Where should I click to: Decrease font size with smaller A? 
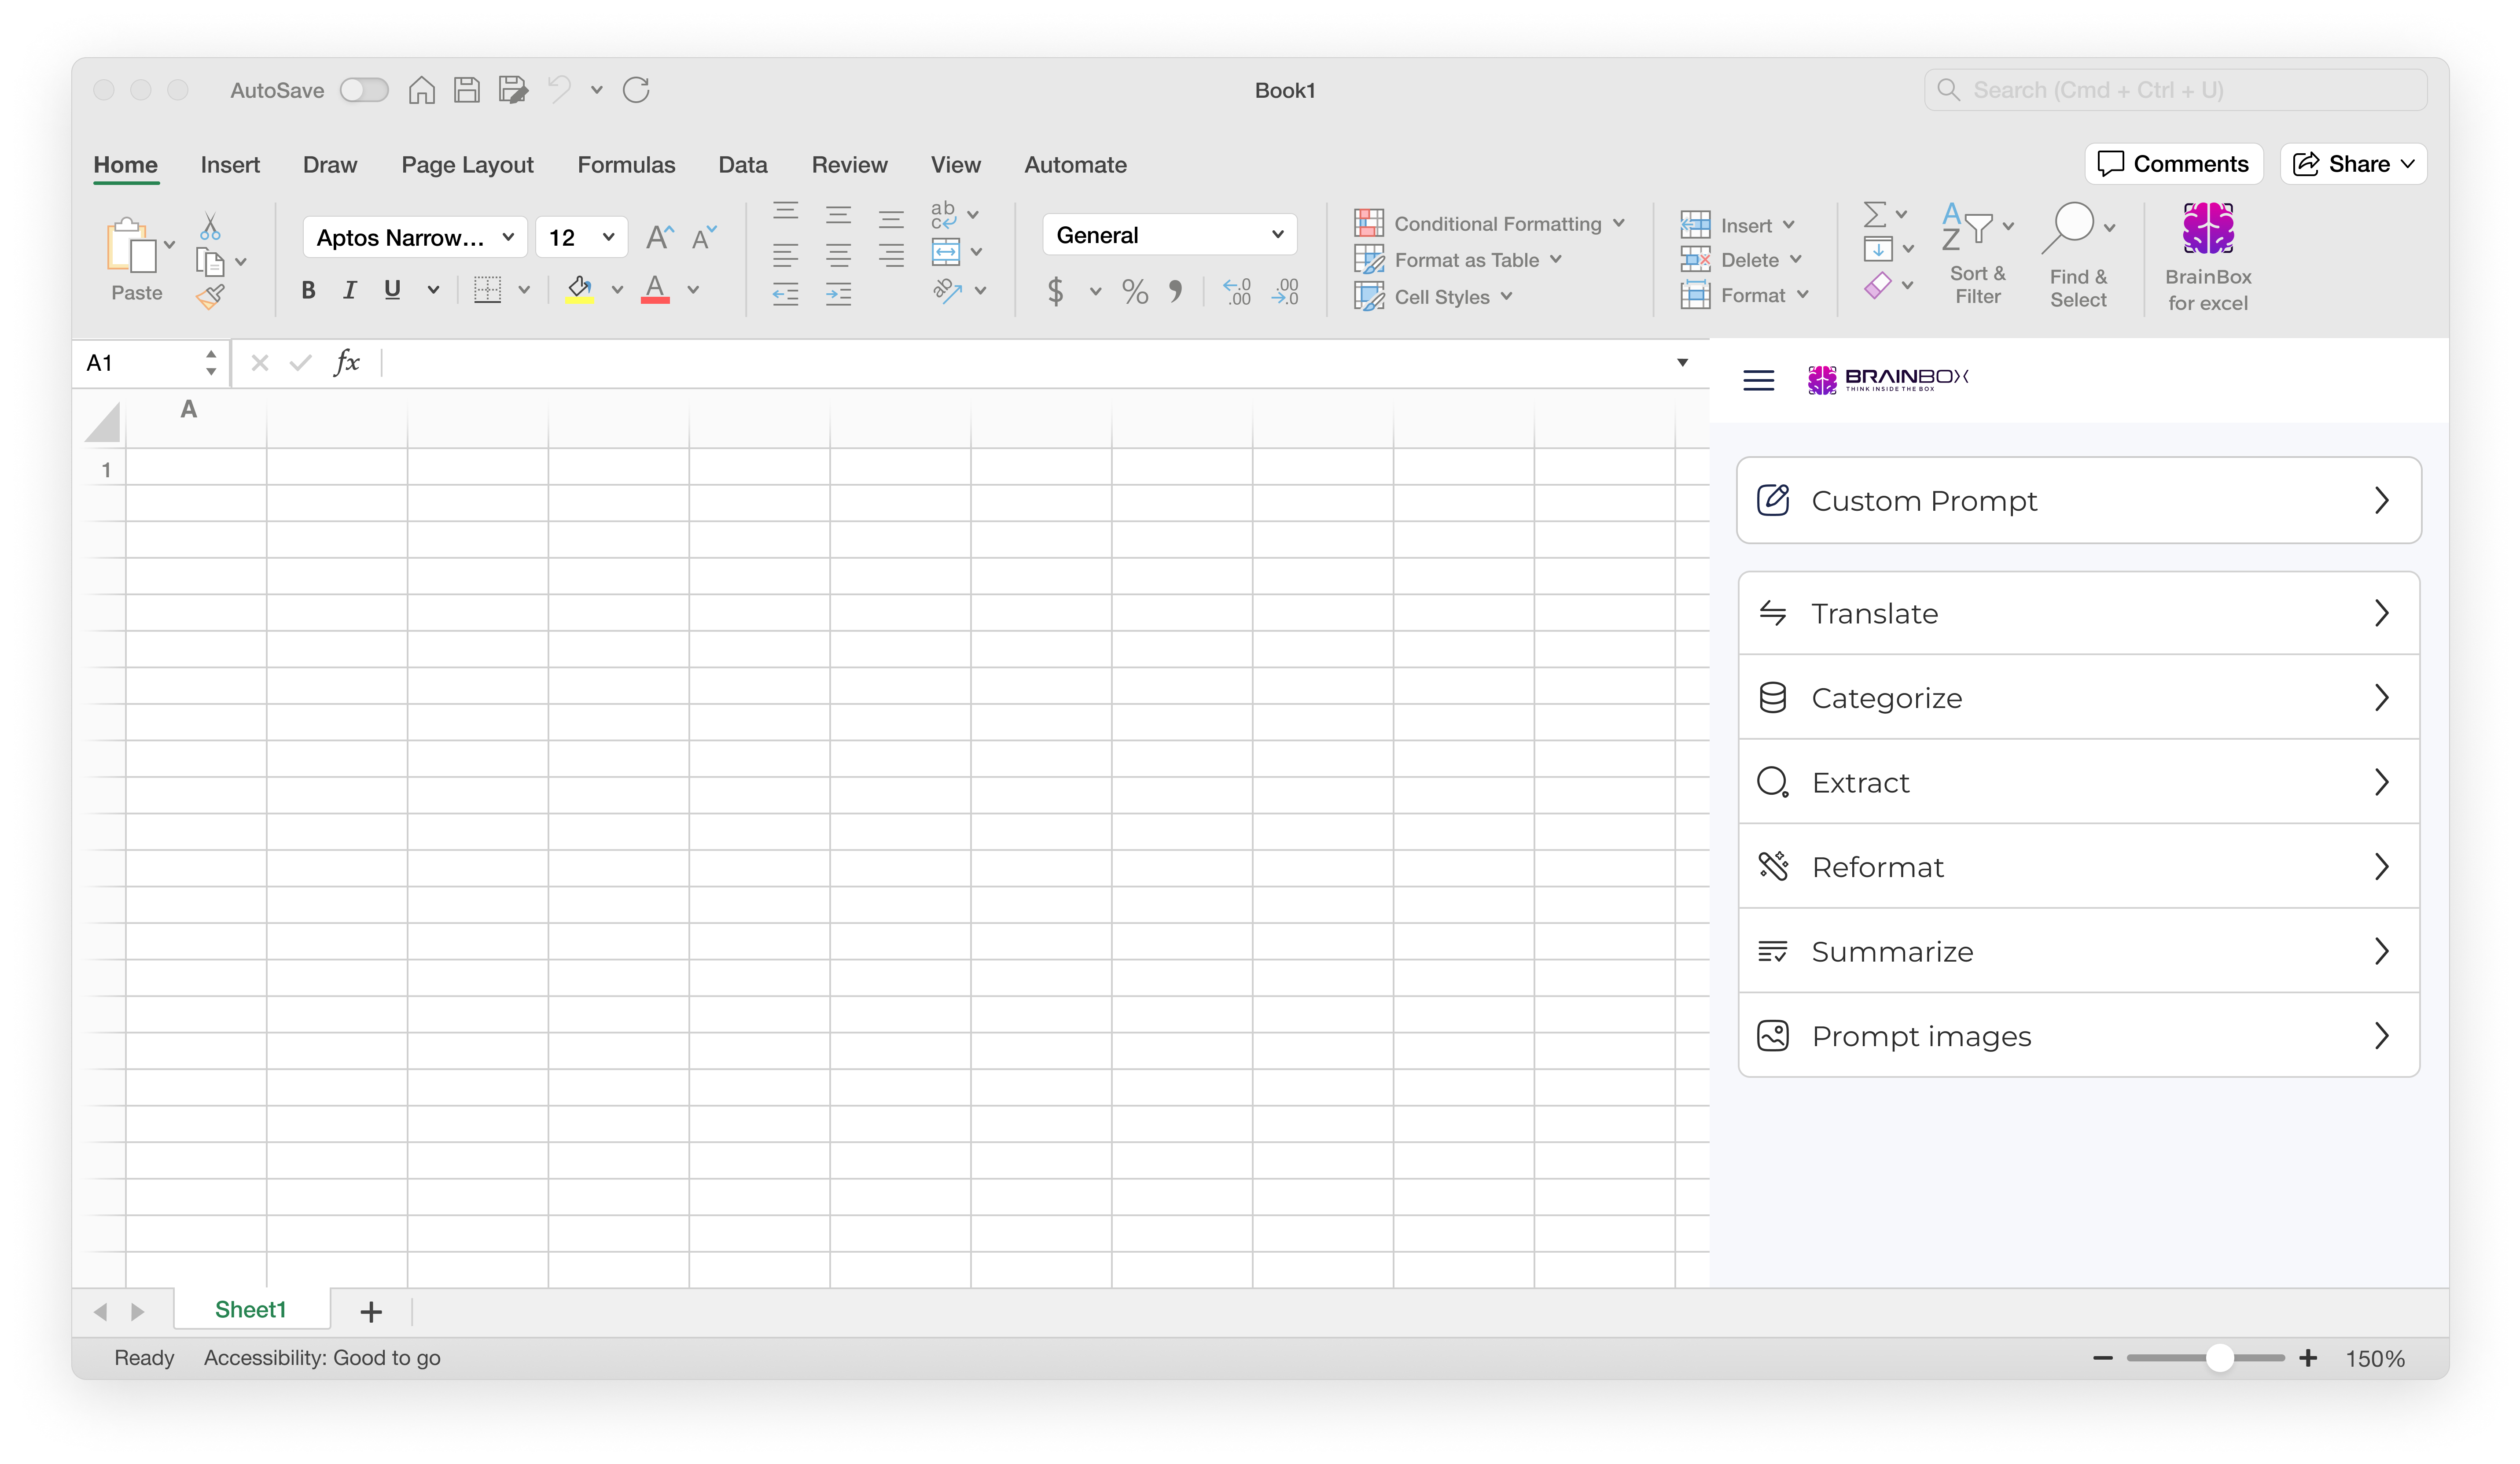click(x=704, y=237)
